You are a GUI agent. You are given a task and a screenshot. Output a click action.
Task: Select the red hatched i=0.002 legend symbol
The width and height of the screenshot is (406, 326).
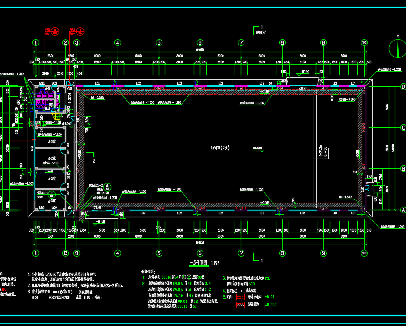pos(240,305)
